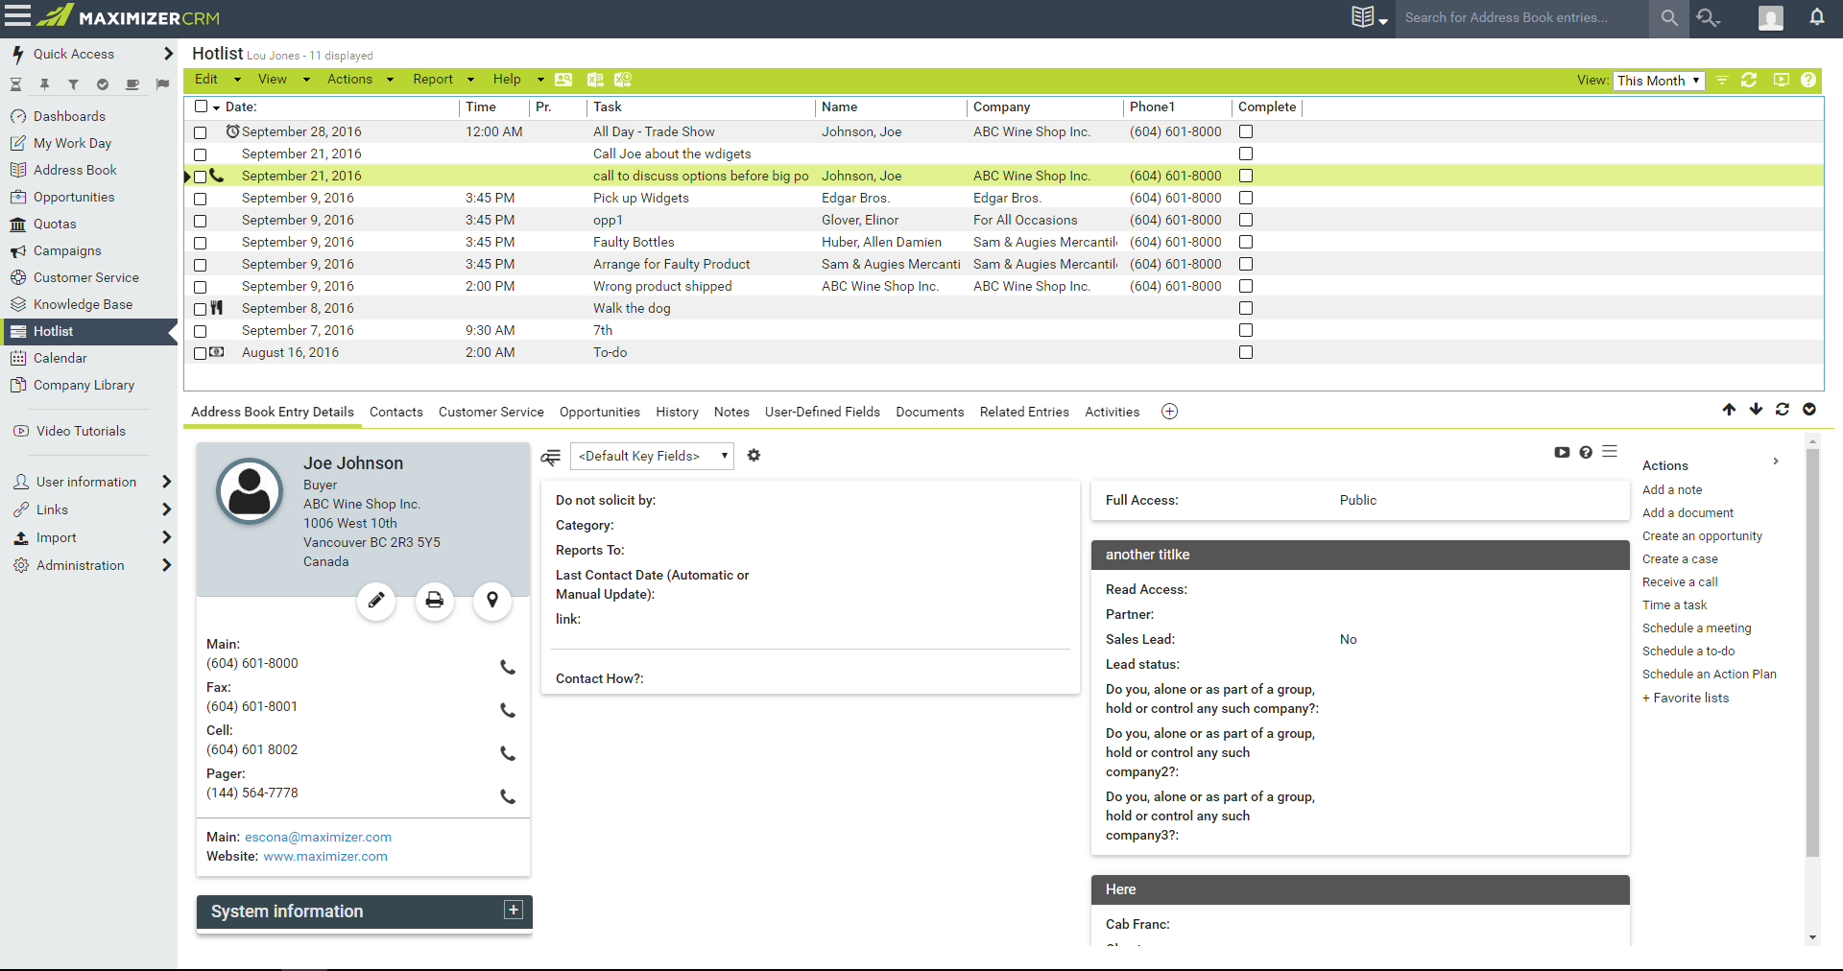Open the www.maximizer.com website link
This screenshot has width=1843, height=971.
325,857
